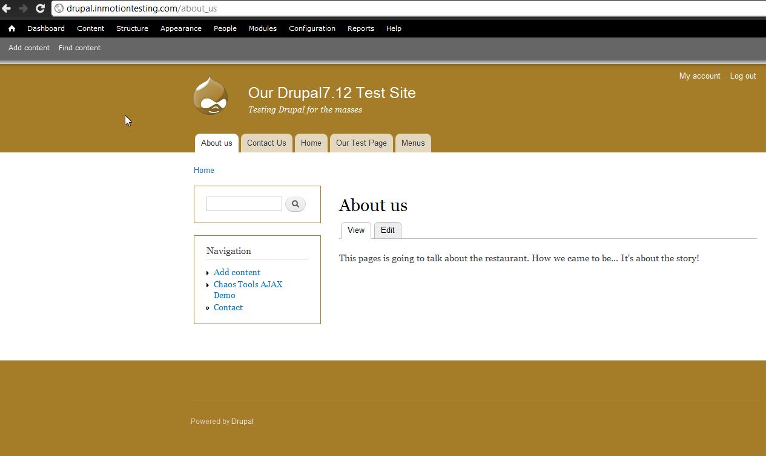Reload the page with the refresh icon

point(41,8)
